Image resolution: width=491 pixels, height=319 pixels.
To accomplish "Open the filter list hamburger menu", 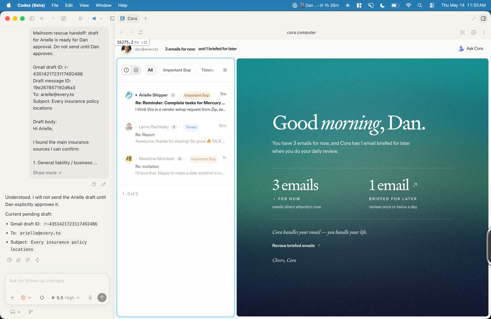I will tap(225, 70).
